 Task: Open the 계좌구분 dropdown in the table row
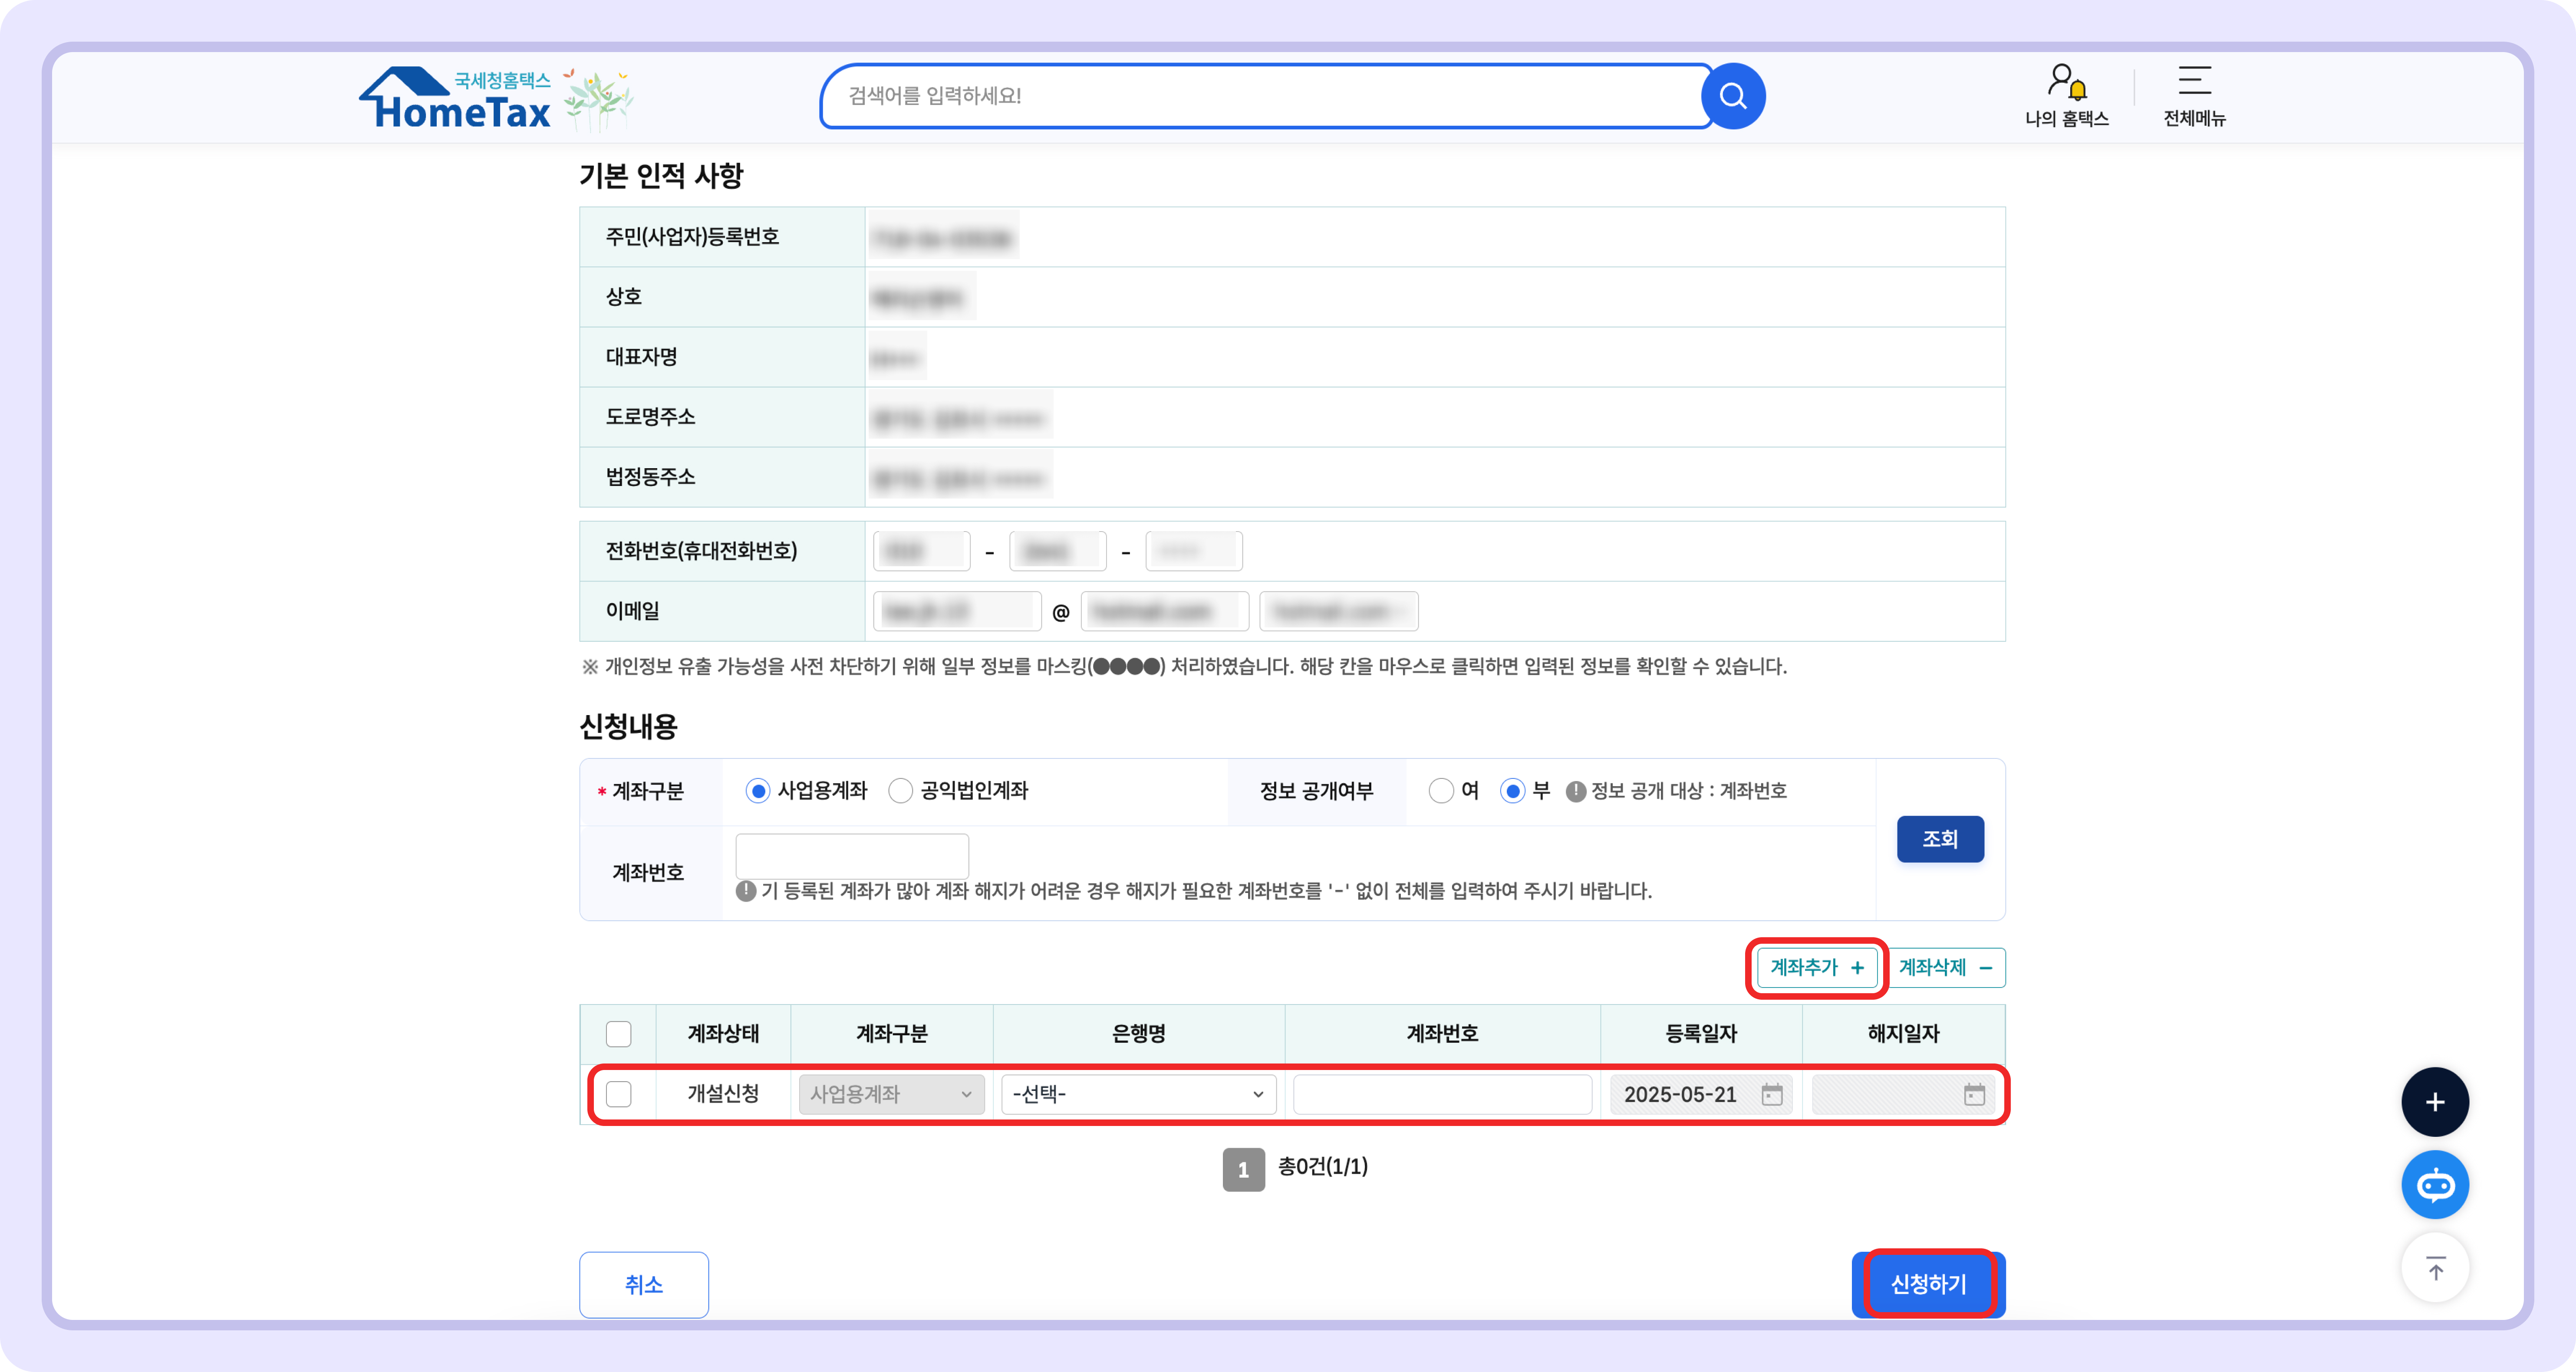(x=890, y=1094)
